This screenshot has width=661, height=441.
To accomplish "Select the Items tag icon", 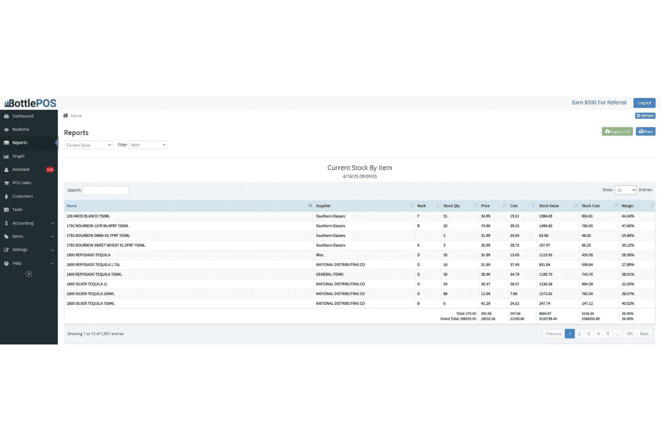I will tap(6, 236).
